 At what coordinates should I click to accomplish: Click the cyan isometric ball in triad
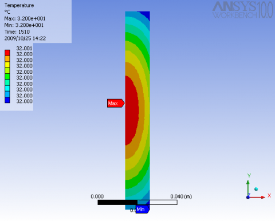tap(256, 189)
